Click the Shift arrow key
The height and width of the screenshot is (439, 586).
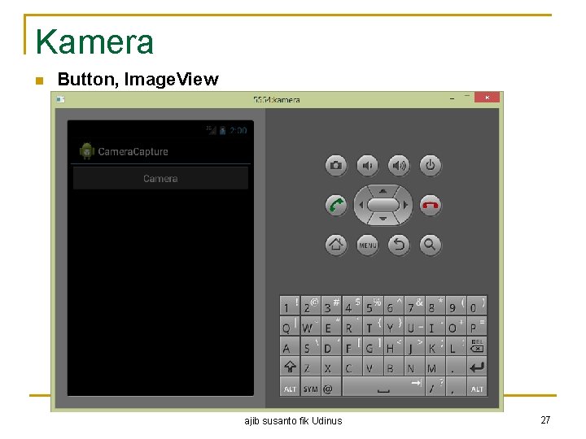coord(290,367)
